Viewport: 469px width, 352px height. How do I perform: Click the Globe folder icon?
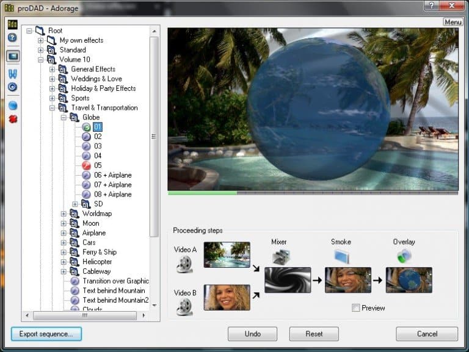74,117
